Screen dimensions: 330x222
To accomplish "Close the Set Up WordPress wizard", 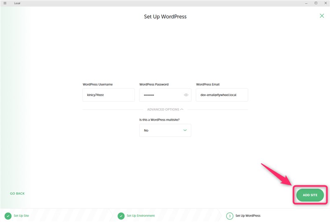I will (x=322, y=16).
